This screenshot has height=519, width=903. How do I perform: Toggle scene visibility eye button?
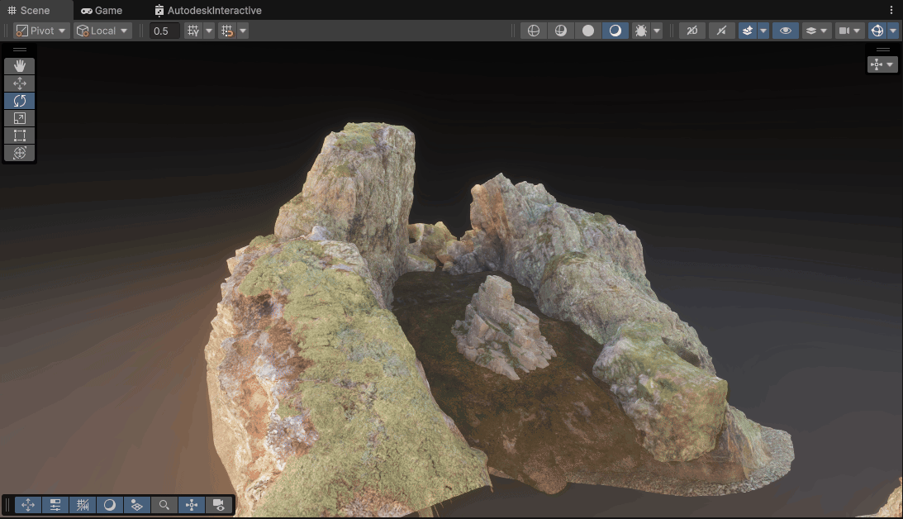[786, 31]
